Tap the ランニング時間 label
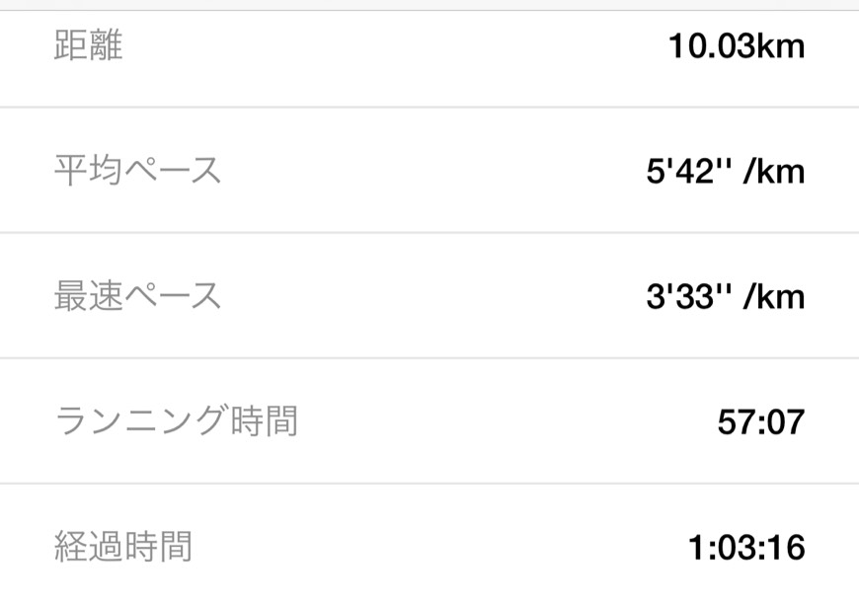 click(176, 421)
